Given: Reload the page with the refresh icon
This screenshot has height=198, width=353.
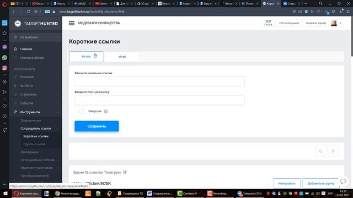Looking at the screenshot, I should [28, 12].
